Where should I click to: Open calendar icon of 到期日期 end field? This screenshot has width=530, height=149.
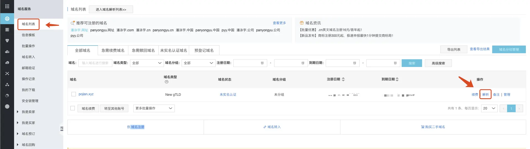point(395,63)
